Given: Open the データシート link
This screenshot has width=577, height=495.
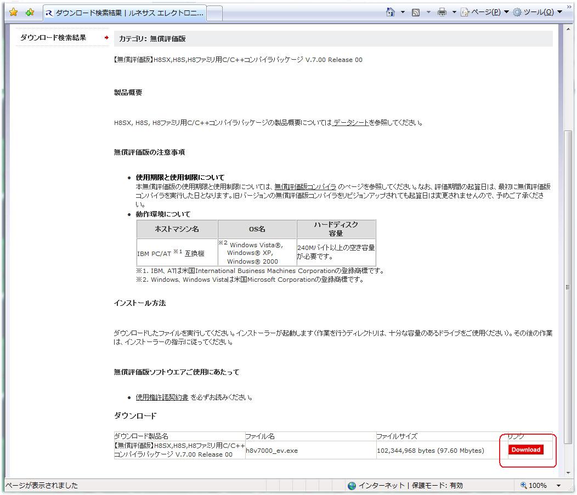Looking at the screenshot, I should (350, 123).
